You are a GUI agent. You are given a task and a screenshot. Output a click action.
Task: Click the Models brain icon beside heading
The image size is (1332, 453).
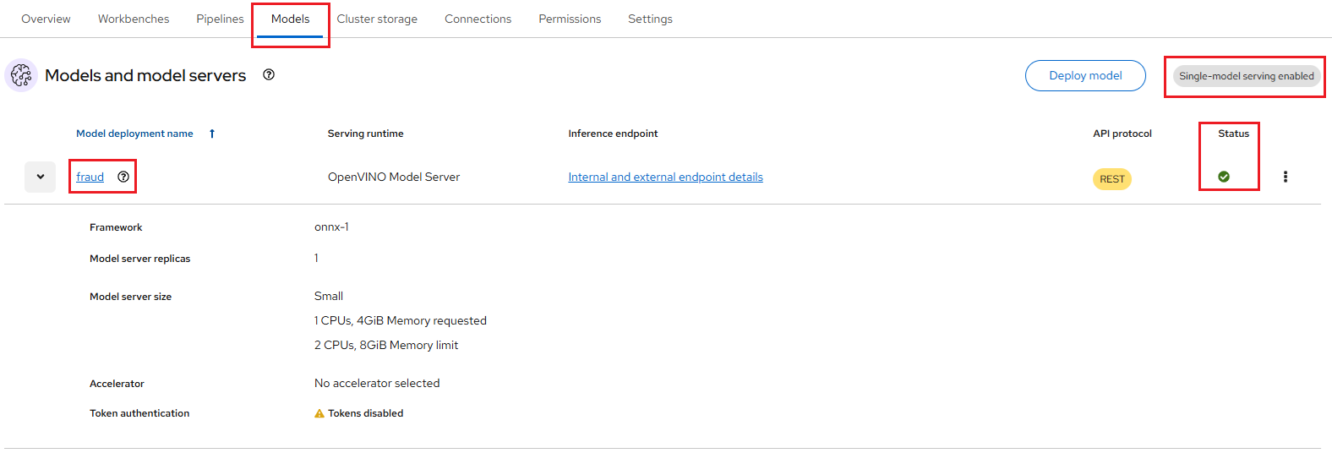[21, 75]
